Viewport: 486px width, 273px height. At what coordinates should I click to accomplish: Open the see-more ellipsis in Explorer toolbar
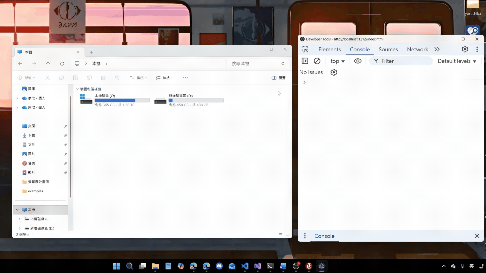click(x=185, y=78)
